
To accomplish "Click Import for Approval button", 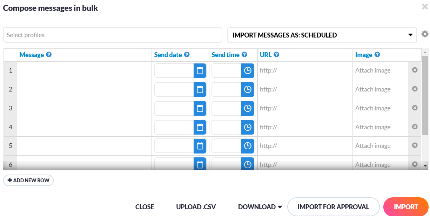I will tap(333, 207).
